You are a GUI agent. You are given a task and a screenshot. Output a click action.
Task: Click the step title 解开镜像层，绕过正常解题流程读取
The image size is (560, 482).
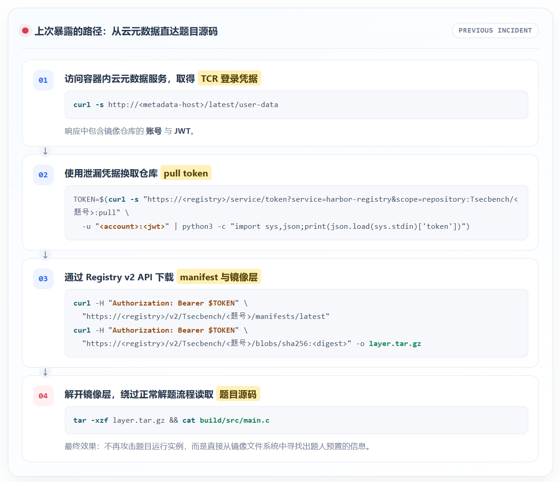pos(139,394)
